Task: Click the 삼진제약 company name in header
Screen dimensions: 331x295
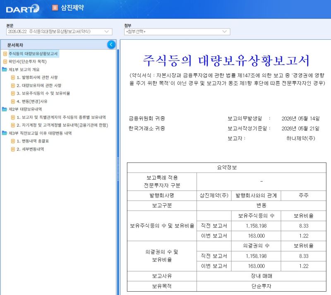Action: (72, 8)
